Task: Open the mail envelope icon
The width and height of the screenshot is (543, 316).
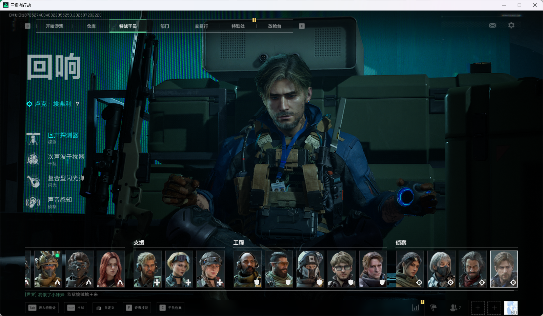Action: pos(492,25)
